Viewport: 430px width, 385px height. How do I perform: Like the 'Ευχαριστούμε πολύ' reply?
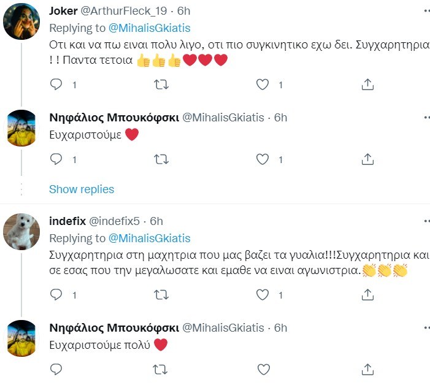click(x=263, y=369)
